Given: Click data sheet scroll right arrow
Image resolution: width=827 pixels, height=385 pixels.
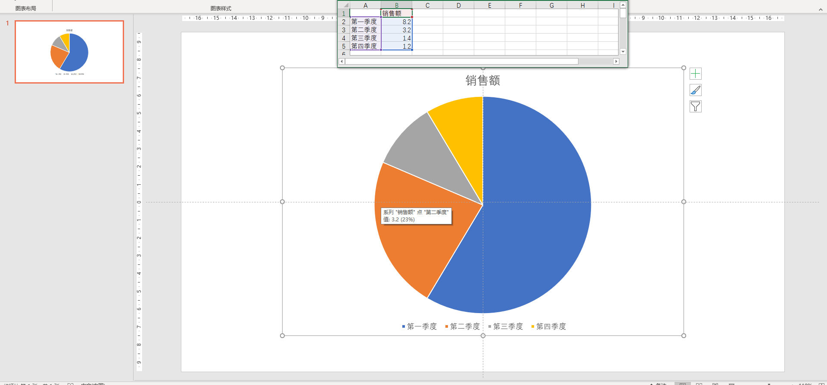Looking at the screenshot, I should (x=616, y=62).
